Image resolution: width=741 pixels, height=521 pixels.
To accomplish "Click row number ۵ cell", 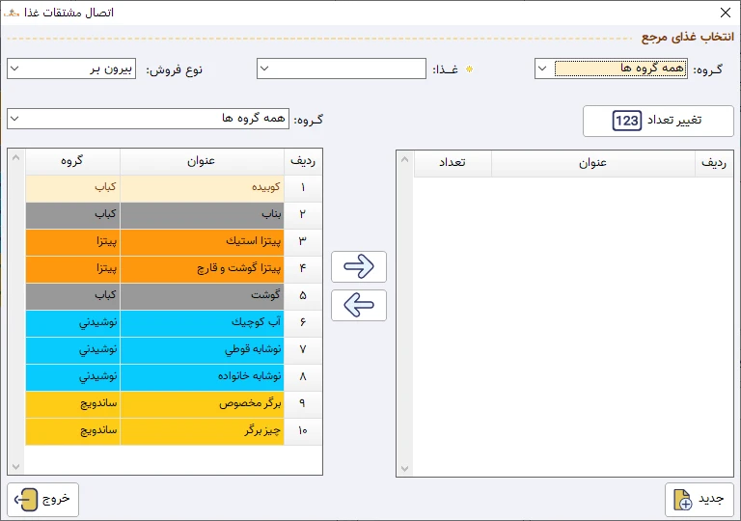I will point(303,296).
